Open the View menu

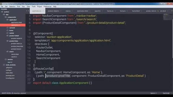pos(23,6)
